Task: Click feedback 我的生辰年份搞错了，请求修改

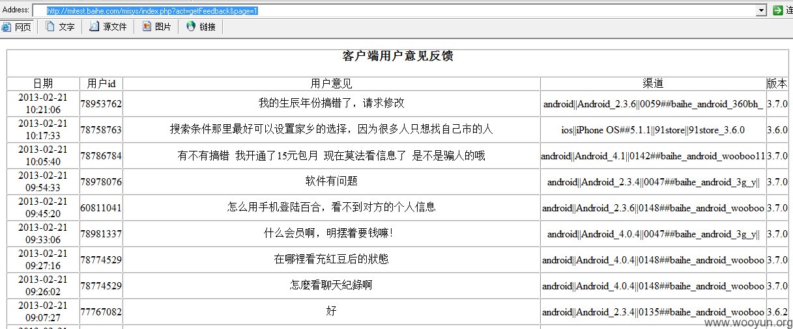Action: tap(331, 103)
